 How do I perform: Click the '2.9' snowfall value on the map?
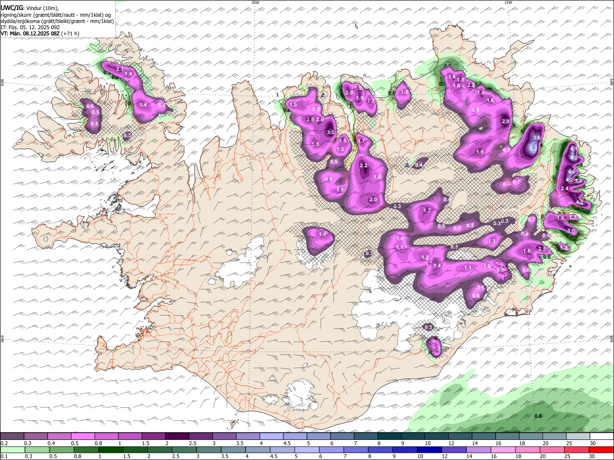[x=505, y=122]
